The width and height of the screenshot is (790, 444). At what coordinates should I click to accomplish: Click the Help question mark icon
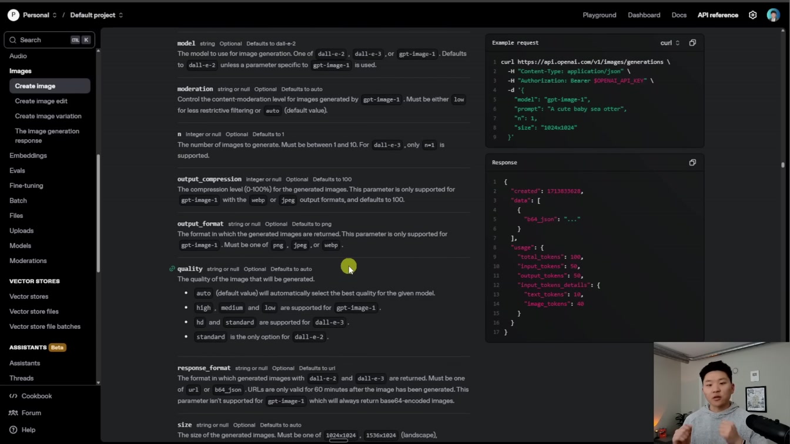[14, 430]
